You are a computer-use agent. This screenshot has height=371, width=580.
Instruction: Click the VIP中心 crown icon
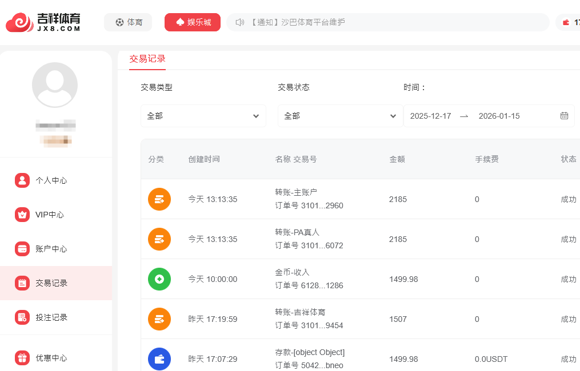click(22, 215)
